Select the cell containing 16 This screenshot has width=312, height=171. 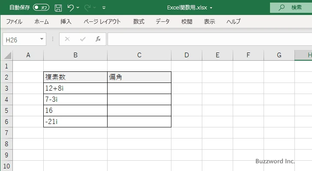75,110
